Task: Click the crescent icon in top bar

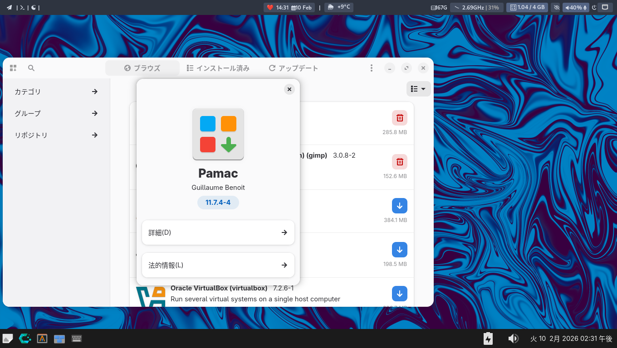Action: (34, 7)
